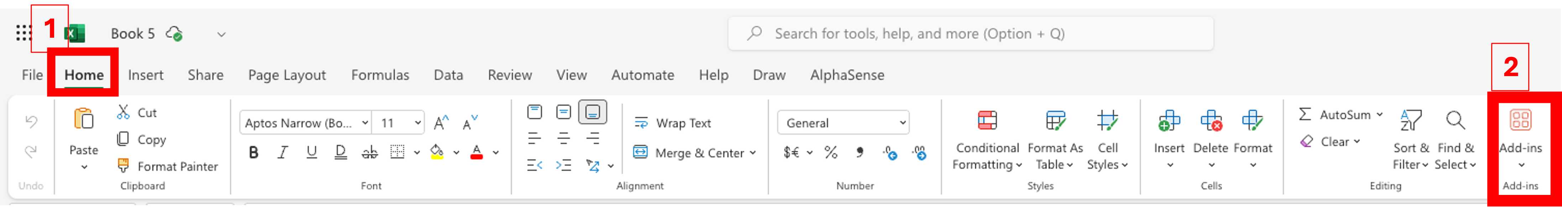Increase font size with larger A icon
1562x207 pixels.
[x=442, y=123]
